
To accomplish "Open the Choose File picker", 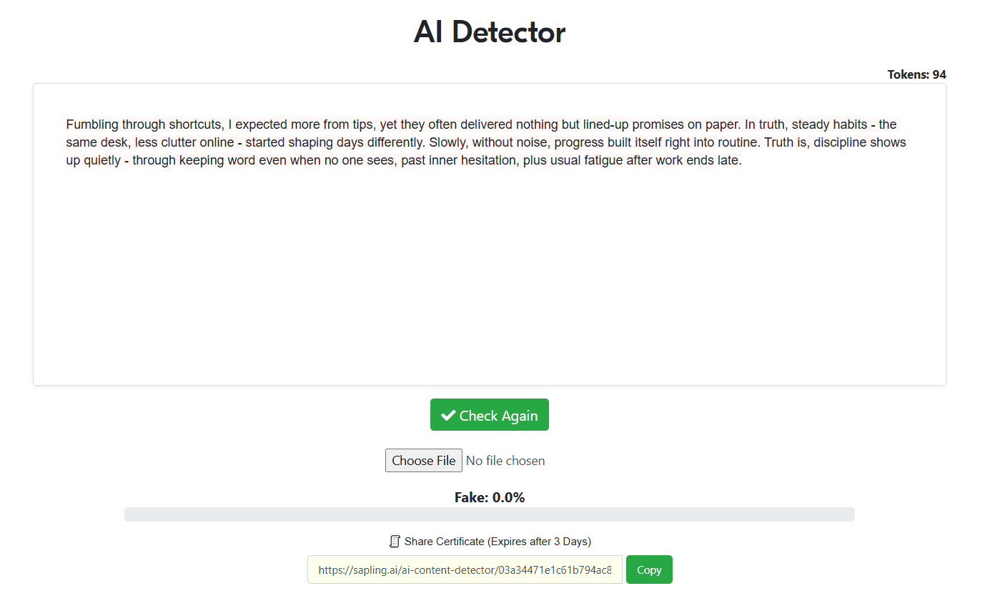I will click(x=423, y=461).
